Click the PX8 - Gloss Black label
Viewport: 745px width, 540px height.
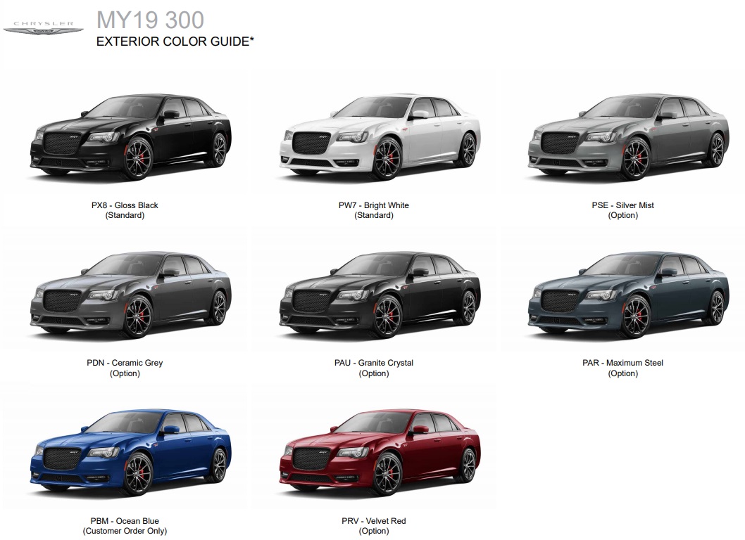pyautogui.click(x=125, y=205)
